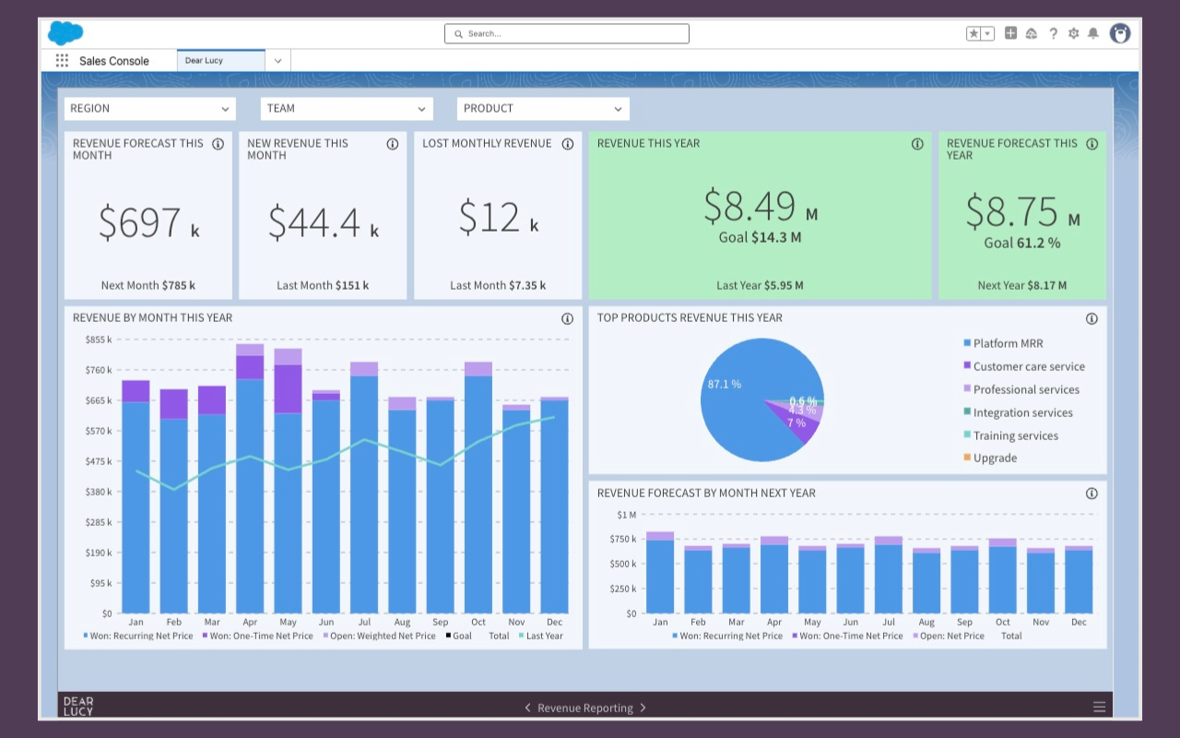This screenshot has width=1180, height=738.
Task: Click the Last Year $5.95 M text
Action: (x=761, y=286)
